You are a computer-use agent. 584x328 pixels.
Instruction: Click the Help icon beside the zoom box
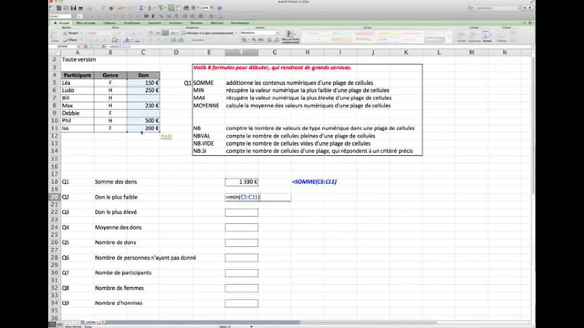tap(219, 8)
